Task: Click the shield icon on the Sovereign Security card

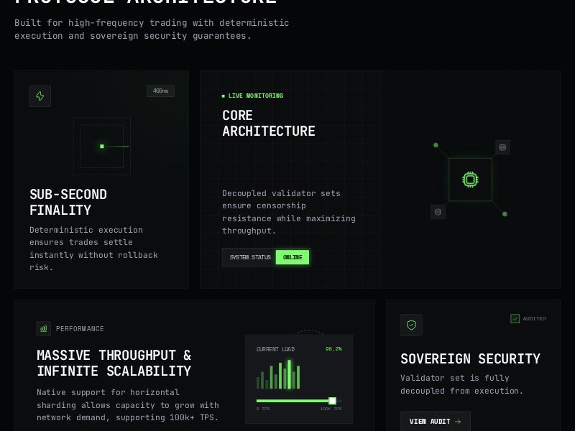Action: coord(411,325)
